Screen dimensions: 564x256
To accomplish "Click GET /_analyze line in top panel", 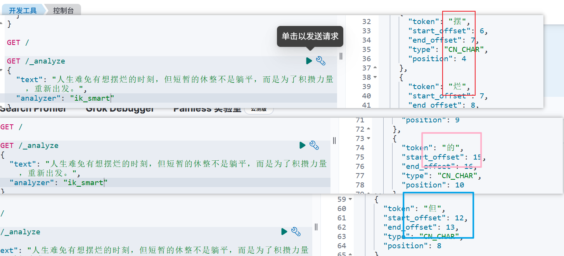I will pos(36,61).
